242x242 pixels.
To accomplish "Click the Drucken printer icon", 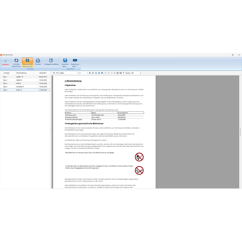I will [38, 60].
